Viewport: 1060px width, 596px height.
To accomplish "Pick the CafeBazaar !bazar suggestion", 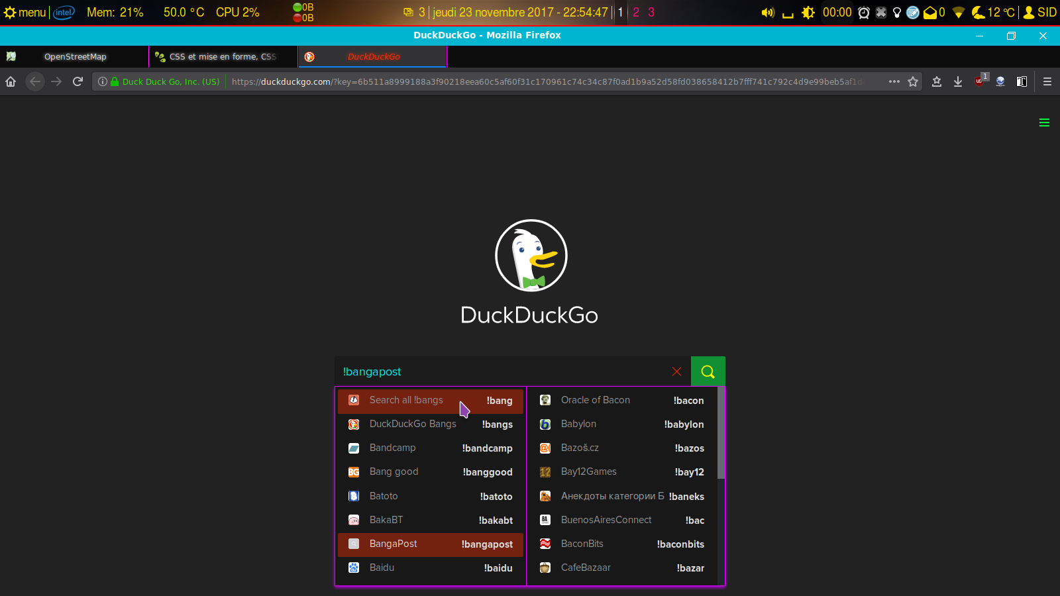I will (x=622, y=568).
